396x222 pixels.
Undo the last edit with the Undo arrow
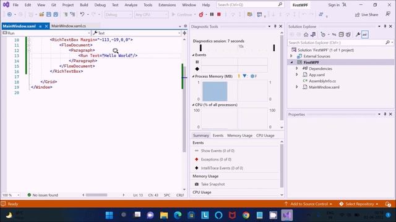click(82, 15)
